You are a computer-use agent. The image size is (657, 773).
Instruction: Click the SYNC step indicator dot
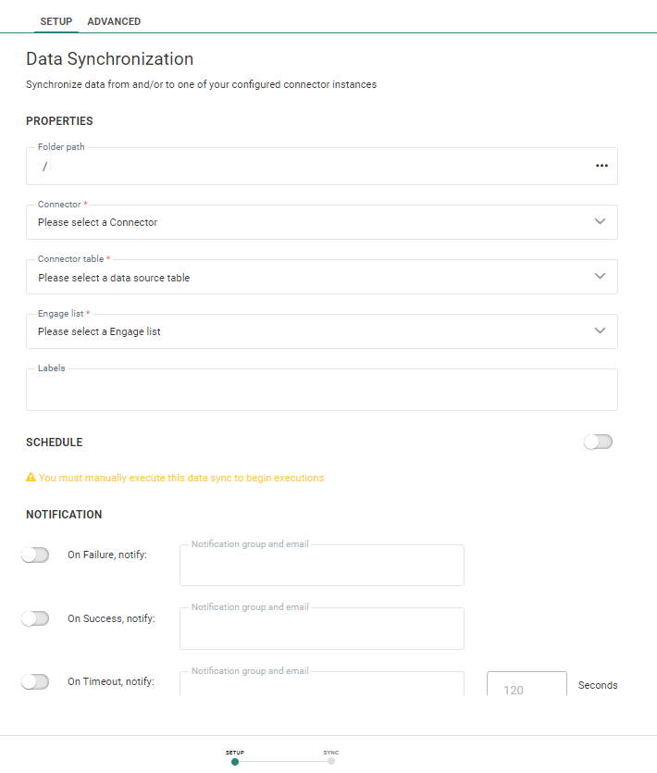pos(330,760)
